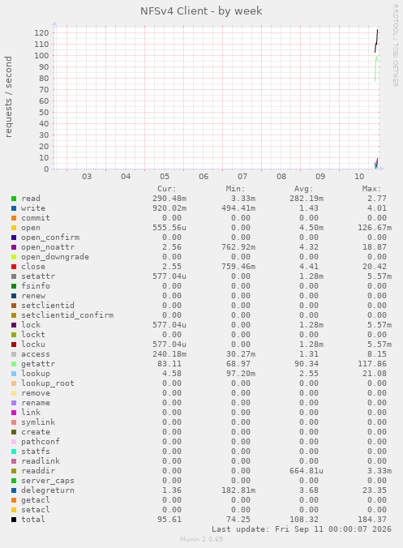Click the light green getattr swatch
This screenshot has width=403, height=548.
(14, 364)
